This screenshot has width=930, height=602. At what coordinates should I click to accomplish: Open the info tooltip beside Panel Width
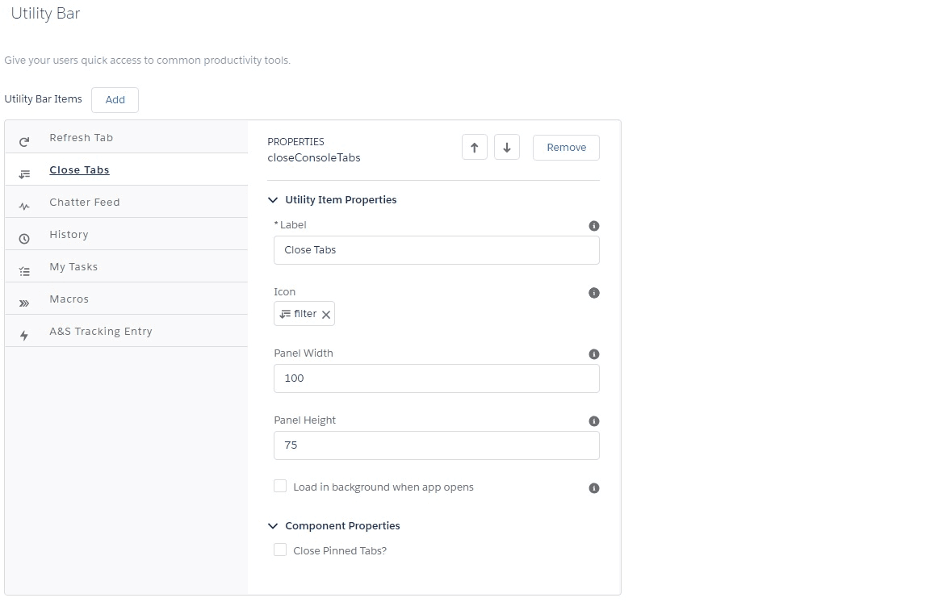pos(593,354)
